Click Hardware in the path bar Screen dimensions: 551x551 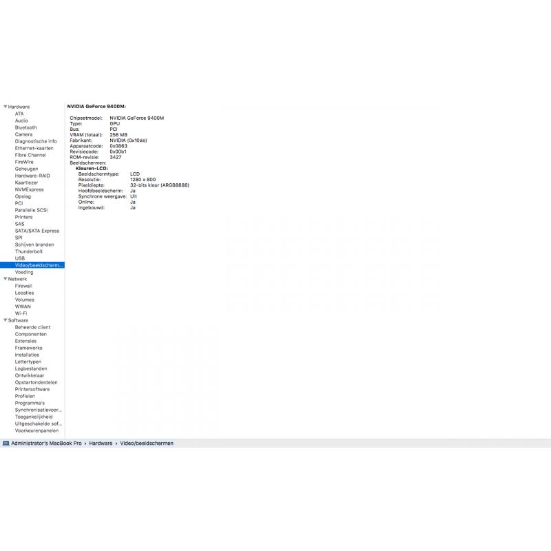point(101,444)
